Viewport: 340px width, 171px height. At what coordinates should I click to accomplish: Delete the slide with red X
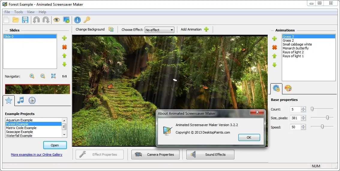click(x=65, y=47)
